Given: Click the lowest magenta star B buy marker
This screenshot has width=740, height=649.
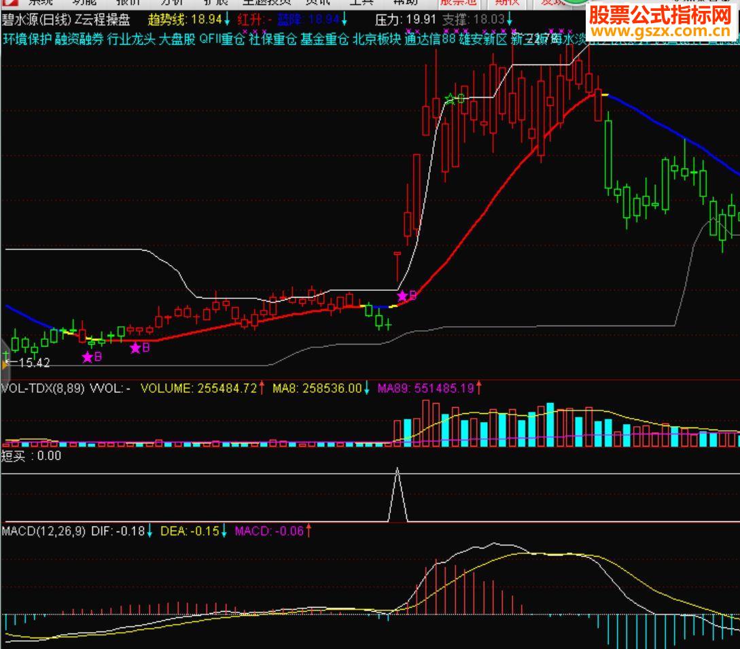Looking at the screenshot, I should tap(92, 357).
